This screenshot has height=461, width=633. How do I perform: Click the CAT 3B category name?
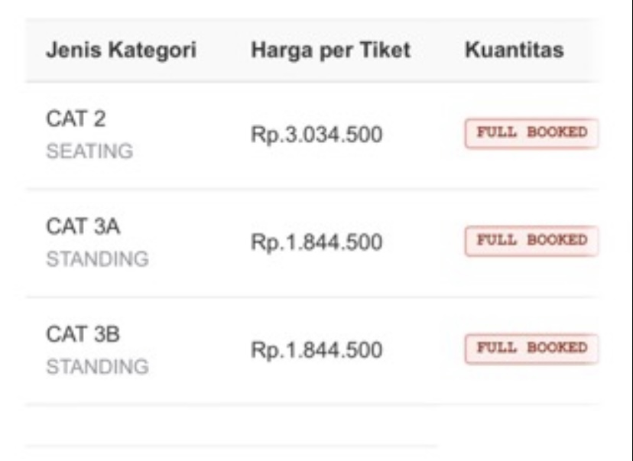coord(83,335)
